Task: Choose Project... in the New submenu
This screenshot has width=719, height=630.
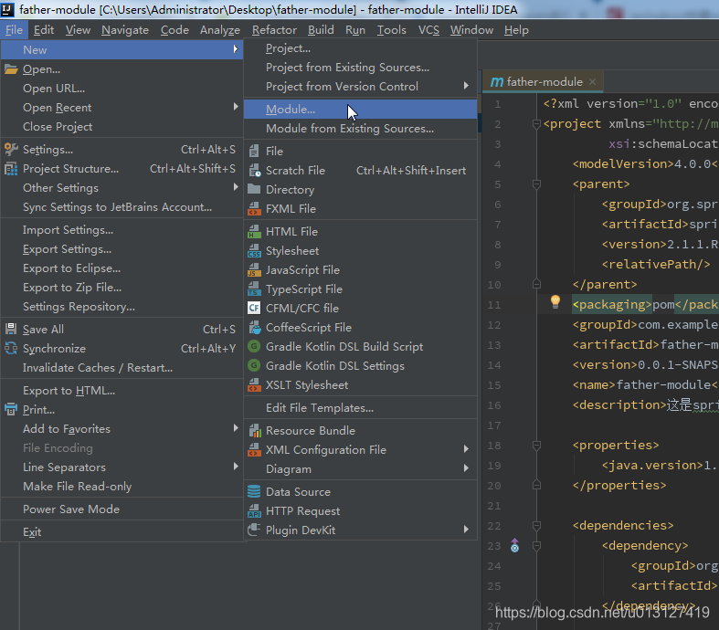Action: pyautogui.click(x=361, y=48)
